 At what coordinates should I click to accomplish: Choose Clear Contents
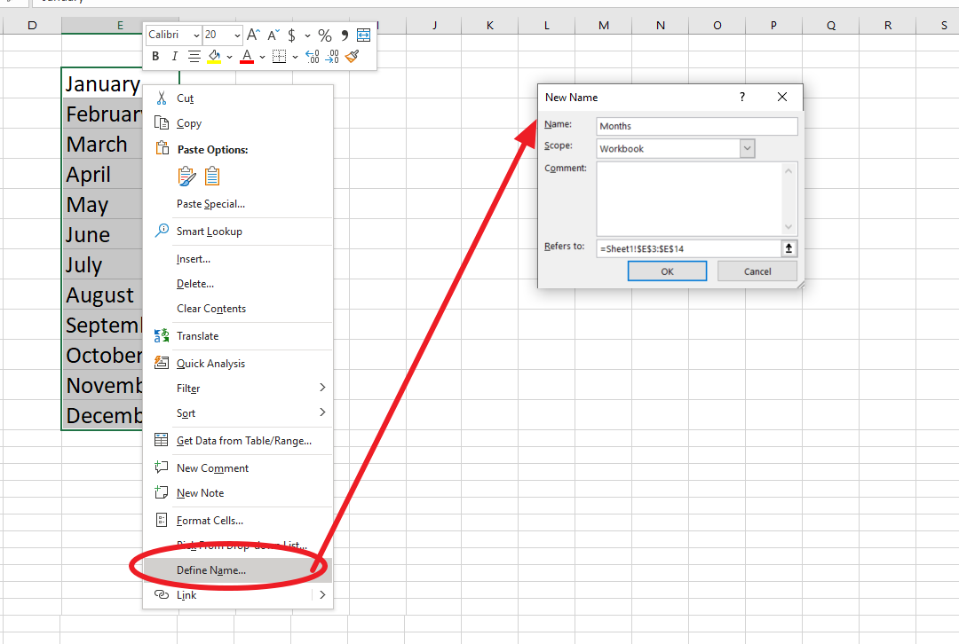tap(211, 309)
